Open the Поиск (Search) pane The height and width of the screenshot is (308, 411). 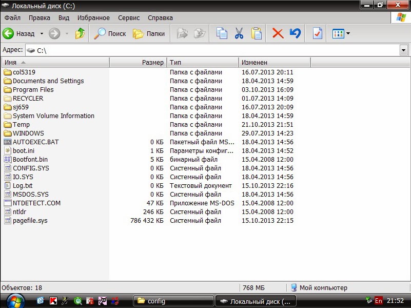coord(109,33)
